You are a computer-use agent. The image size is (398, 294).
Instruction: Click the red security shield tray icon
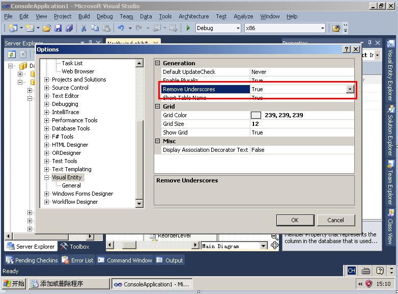click(x=369, y=284)
